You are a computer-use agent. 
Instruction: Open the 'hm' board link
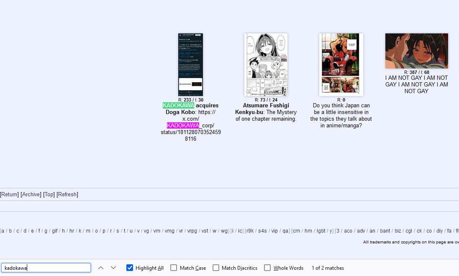(x=308, y=231)
